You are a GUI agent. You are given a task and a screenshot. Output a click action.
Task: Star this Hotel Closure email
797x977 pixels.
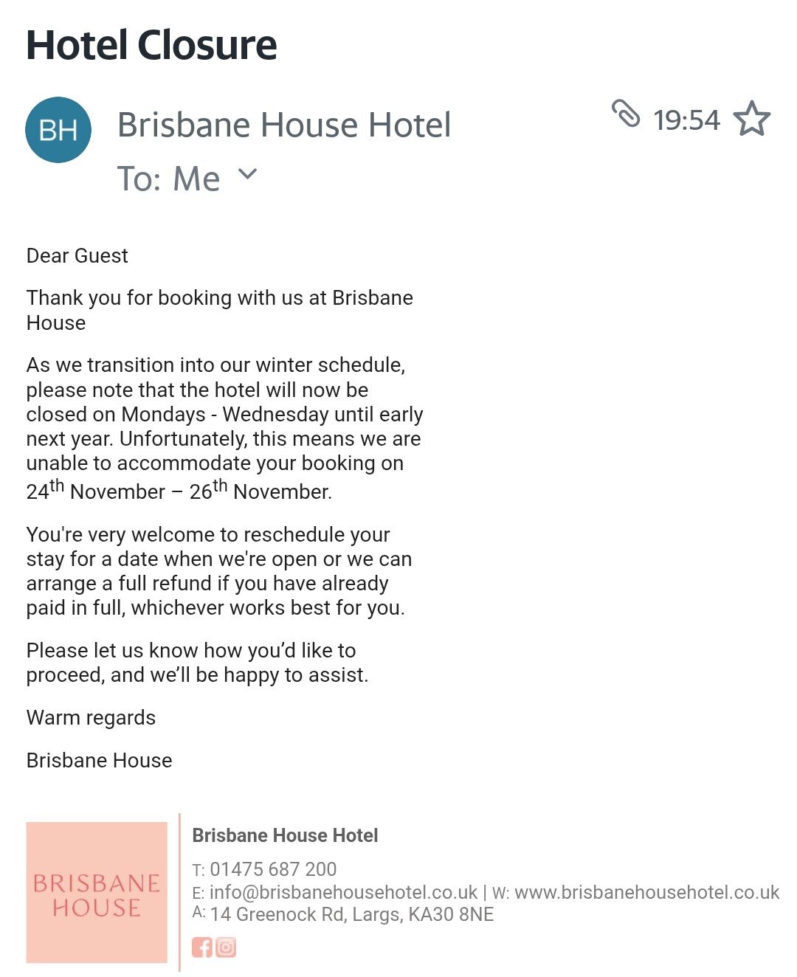click(751, 119)
